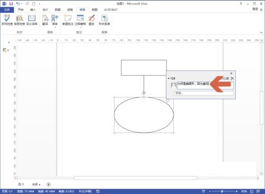Collapse the ribbon with the chevron
This screenshot has height=194, width=265.
click(261, 32)
